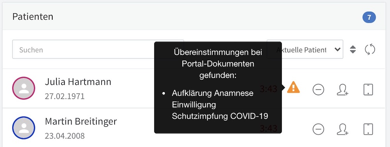Click Aufklärung Anamnese document entry in tooltip

pyautogui.click(x=220, y=104)
